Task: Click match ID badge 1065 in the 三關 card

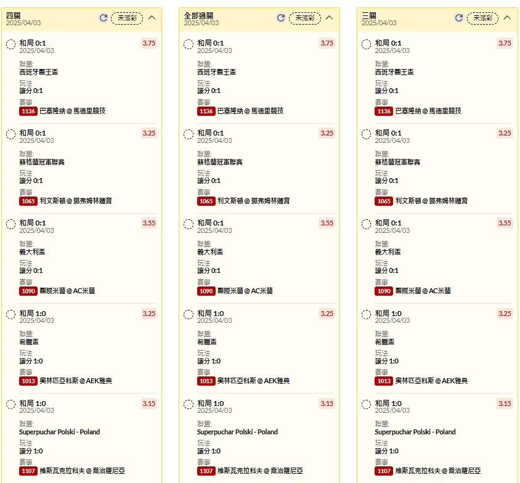Action: click(x=384, y=201)
